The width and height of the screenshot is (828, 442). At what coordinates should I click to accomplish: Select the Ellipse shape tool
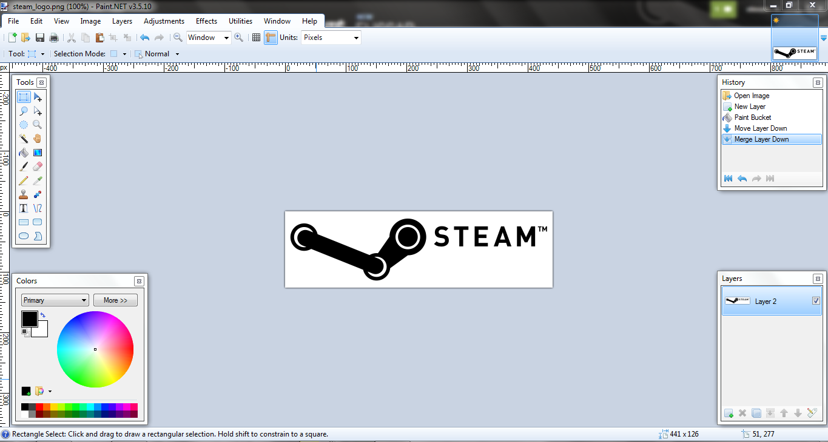pyautogui.click(x=24, y=236)
